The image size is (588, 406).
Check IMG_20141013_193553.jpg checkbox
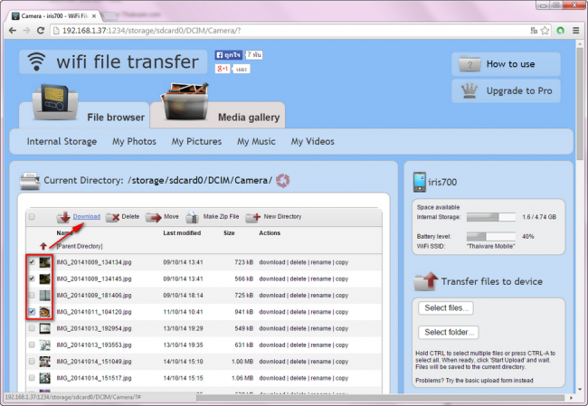32,345
